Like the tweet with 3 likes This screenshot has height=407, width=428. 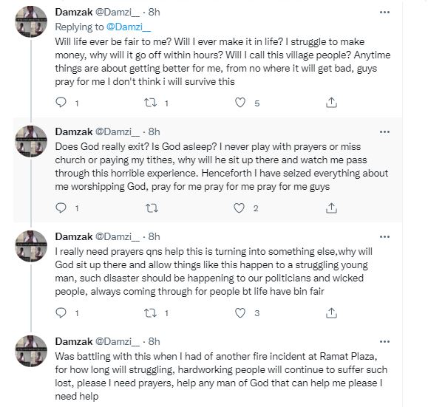point(240,312)
